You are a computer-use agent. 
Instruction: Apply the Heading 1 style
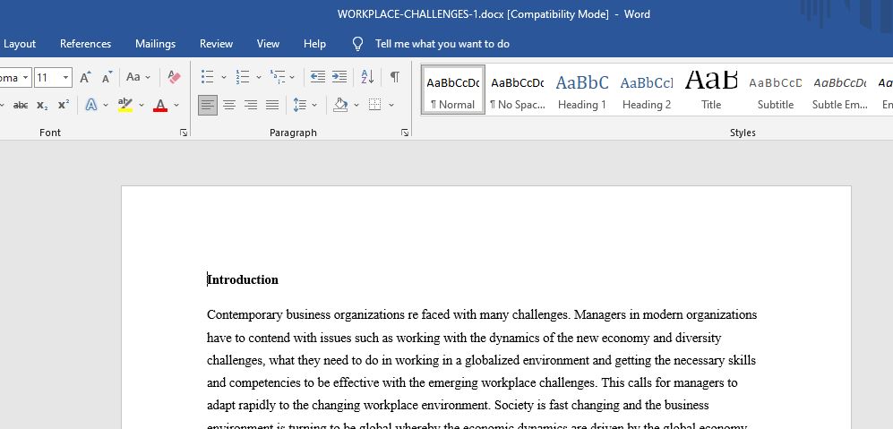(x=581, y=90)
